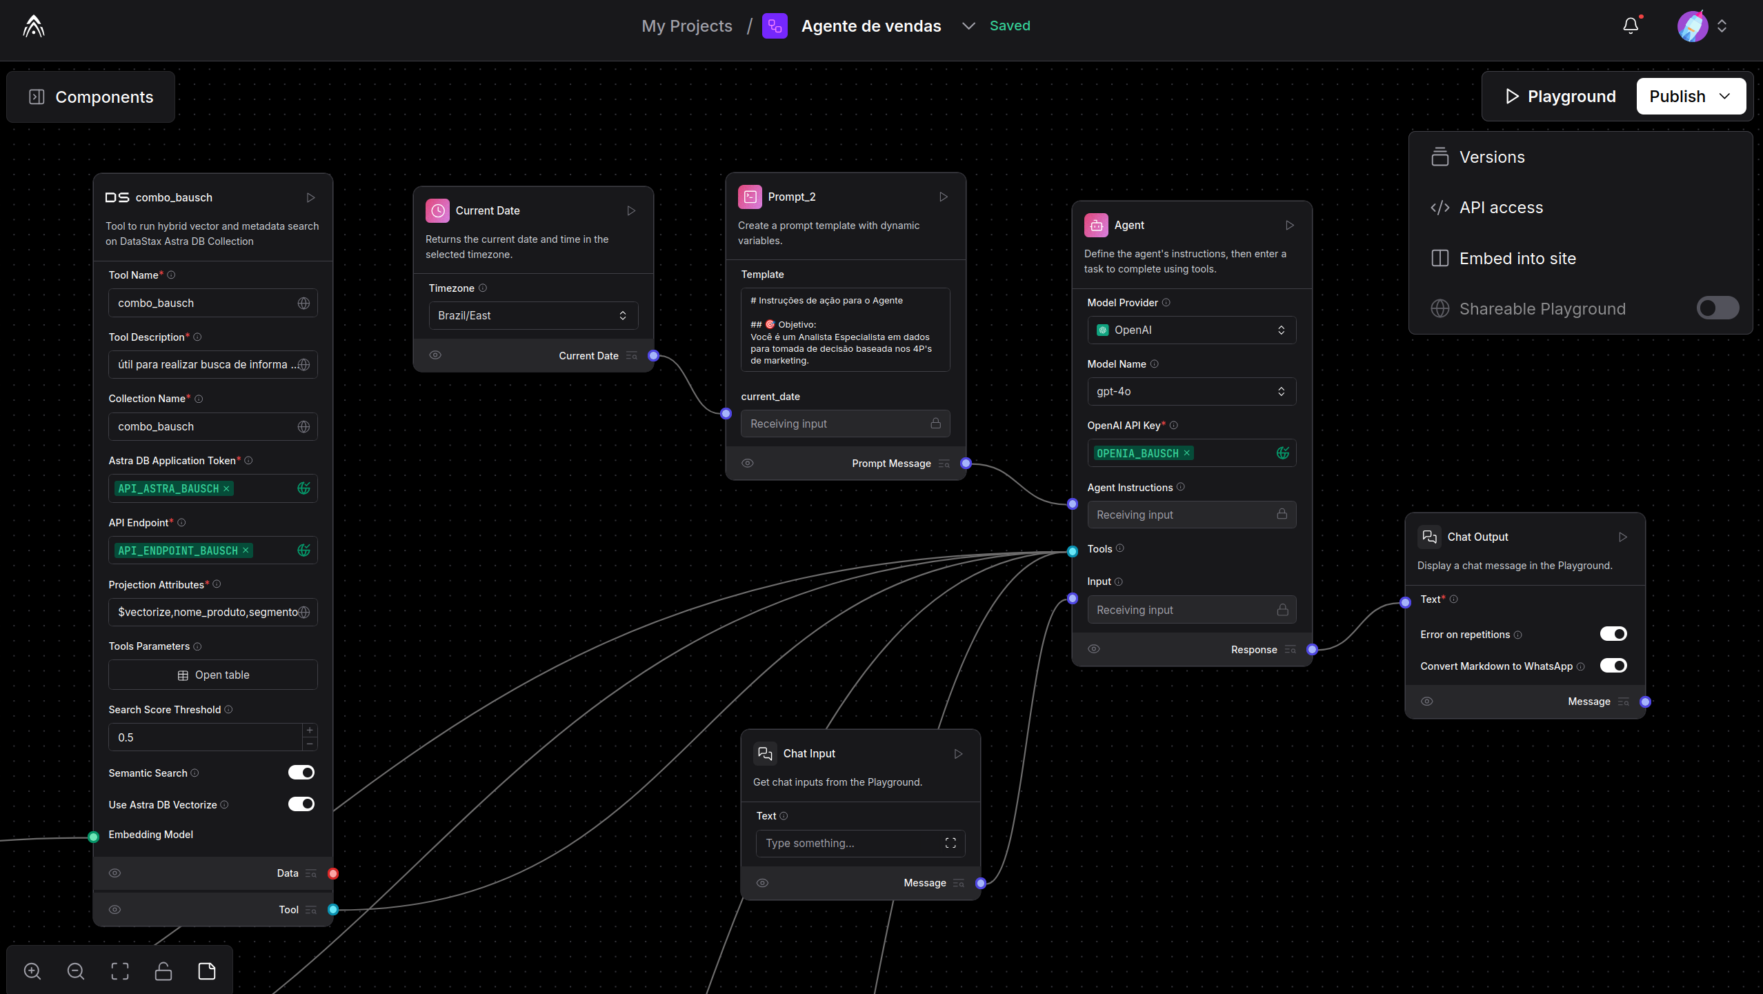
Task: Open the Timezone dropdown
Action: pos(532,315)
